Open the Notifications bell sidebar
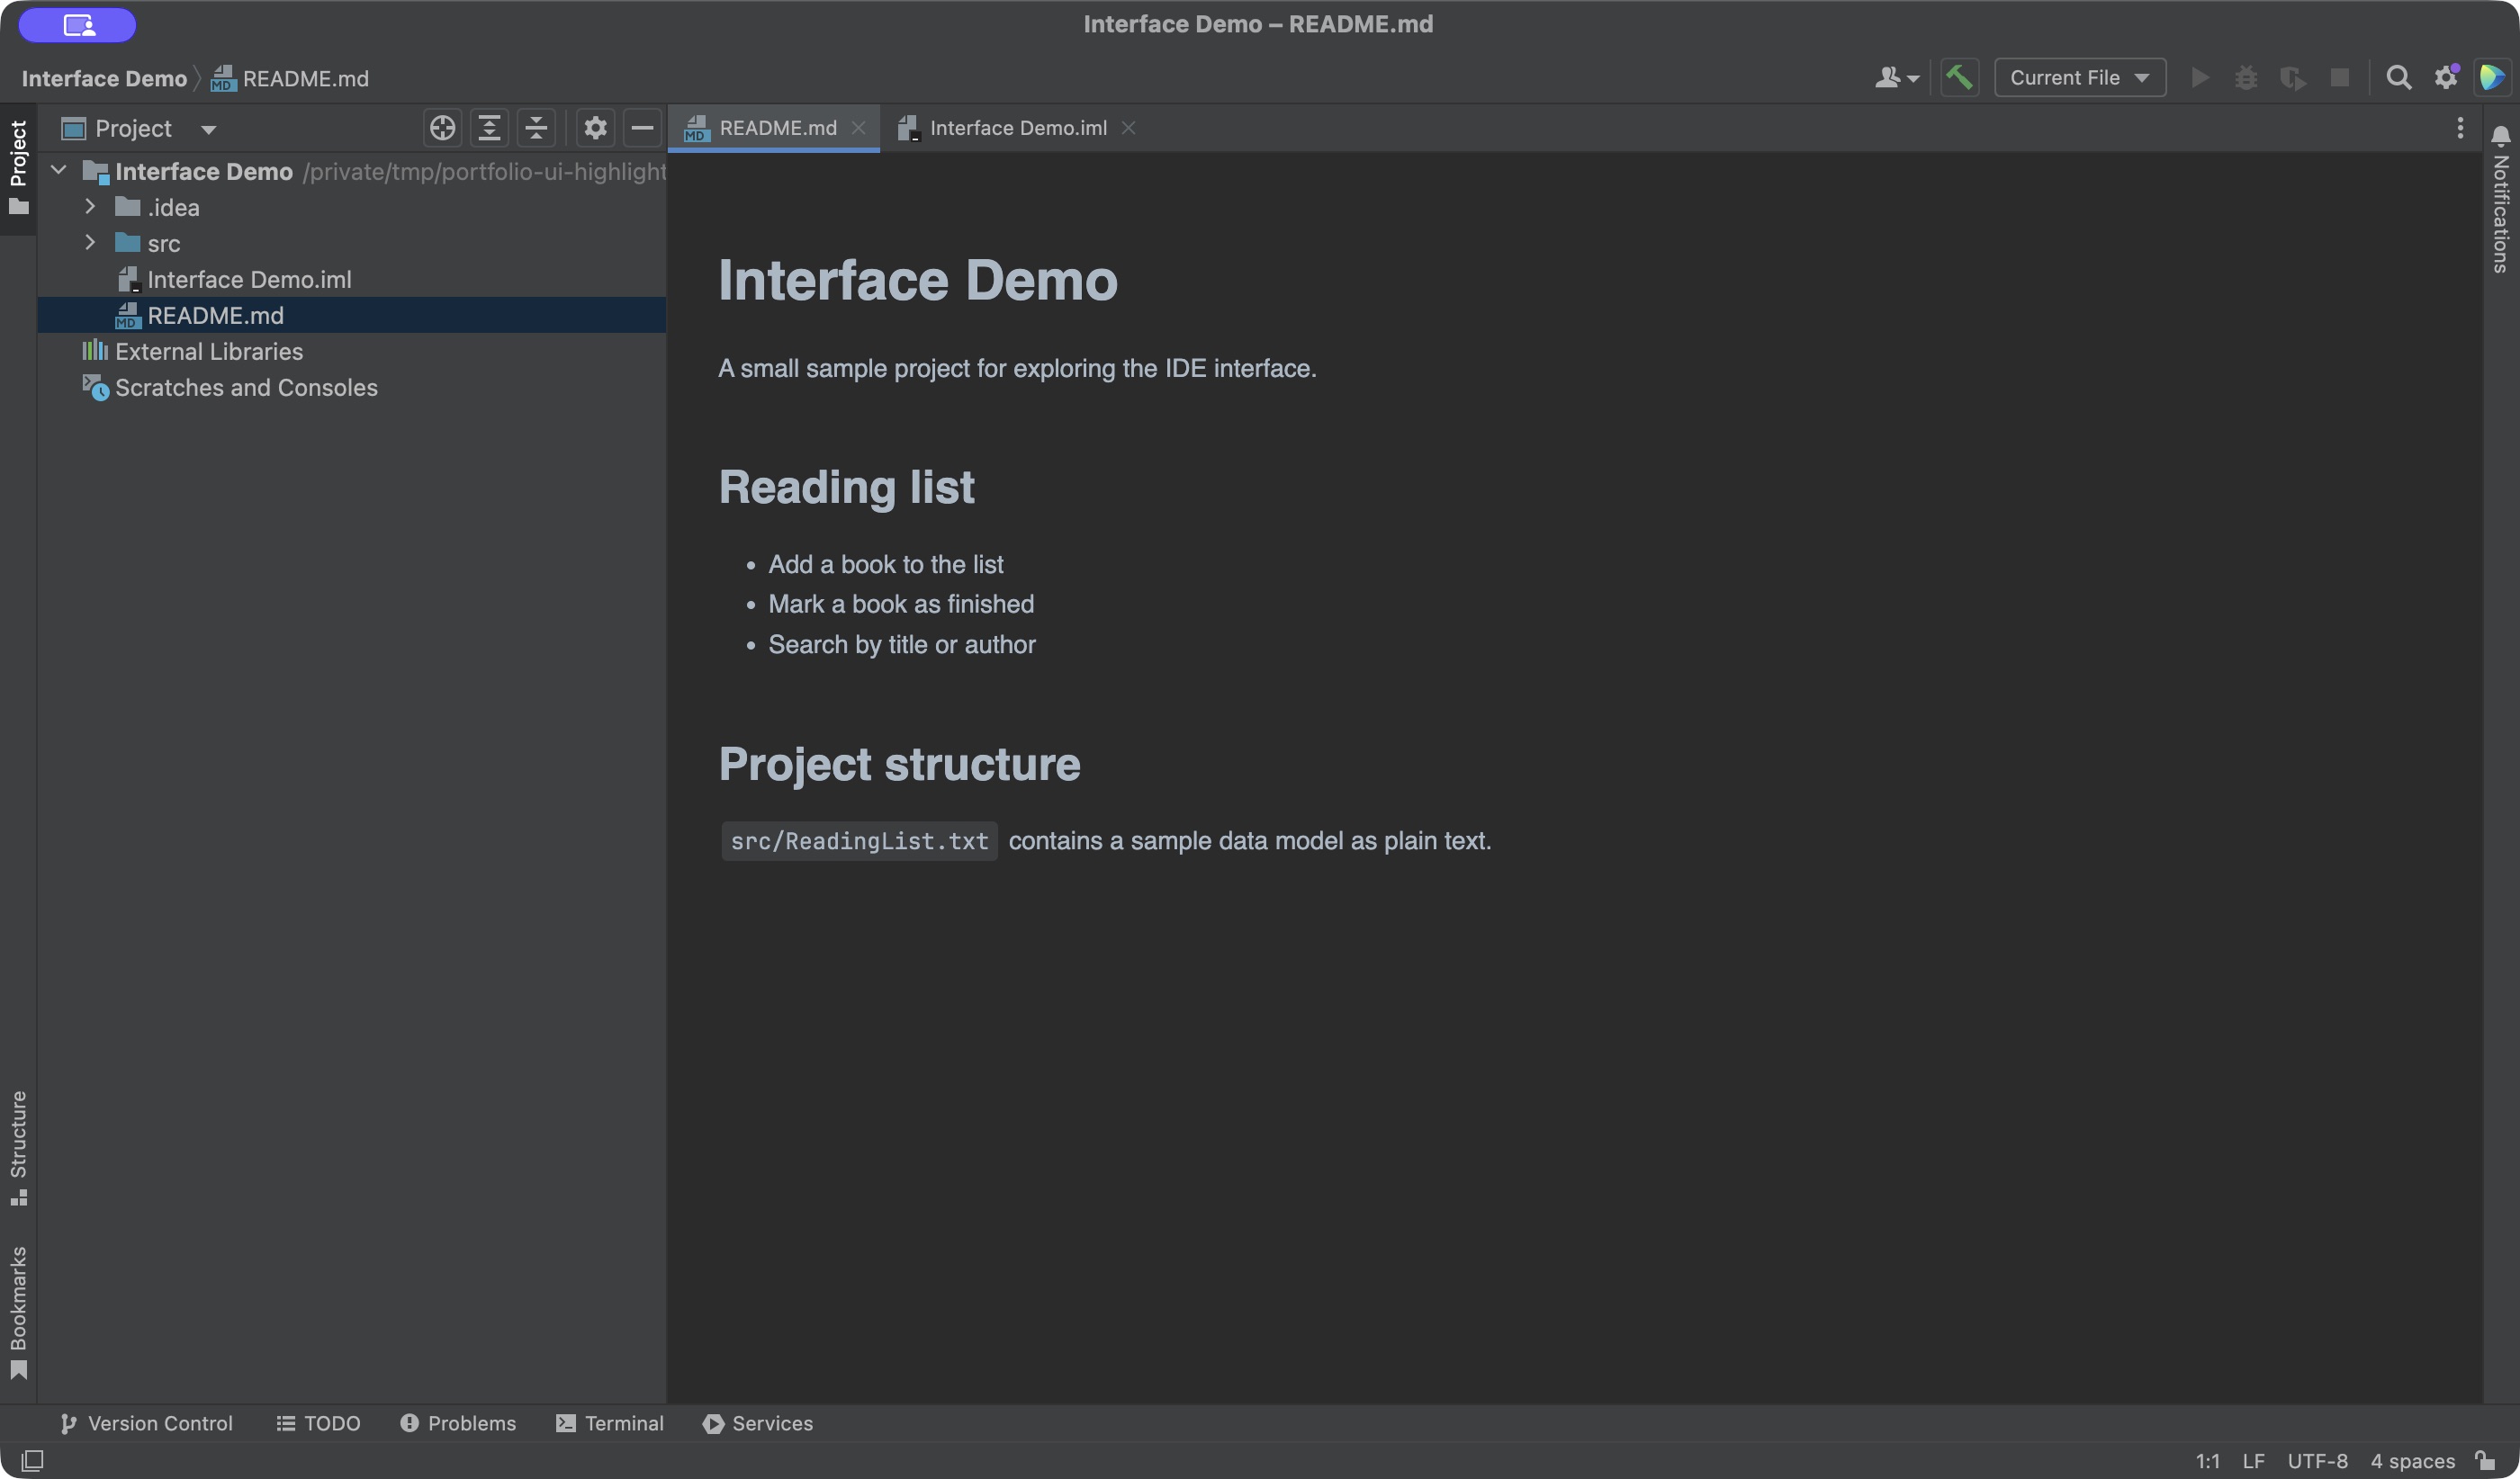 coord(2500,200)
